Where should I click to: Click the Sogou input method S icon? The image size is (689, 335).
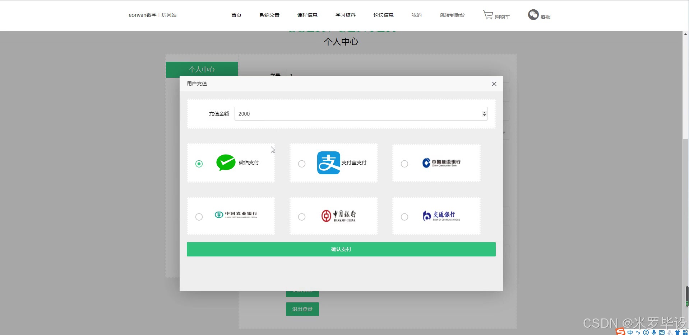[x=620, y=332]
